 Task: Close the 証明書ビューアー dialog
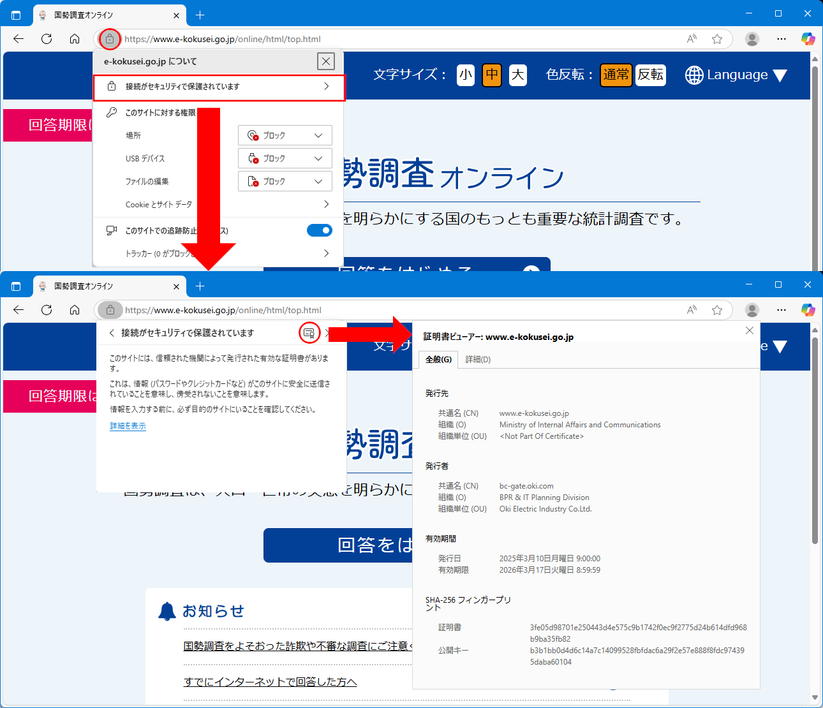[x=750, y=330]
